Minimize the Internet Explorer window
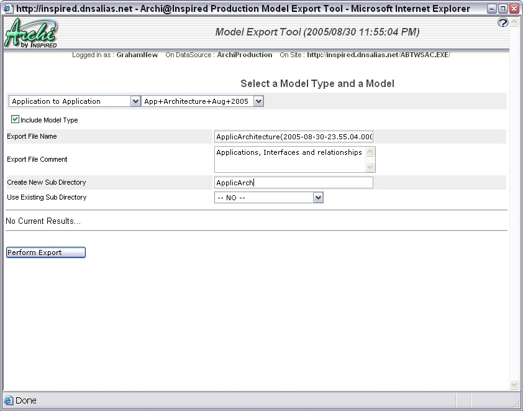The image size is (523, 411). pyautogui.click(x=492, y=9)
